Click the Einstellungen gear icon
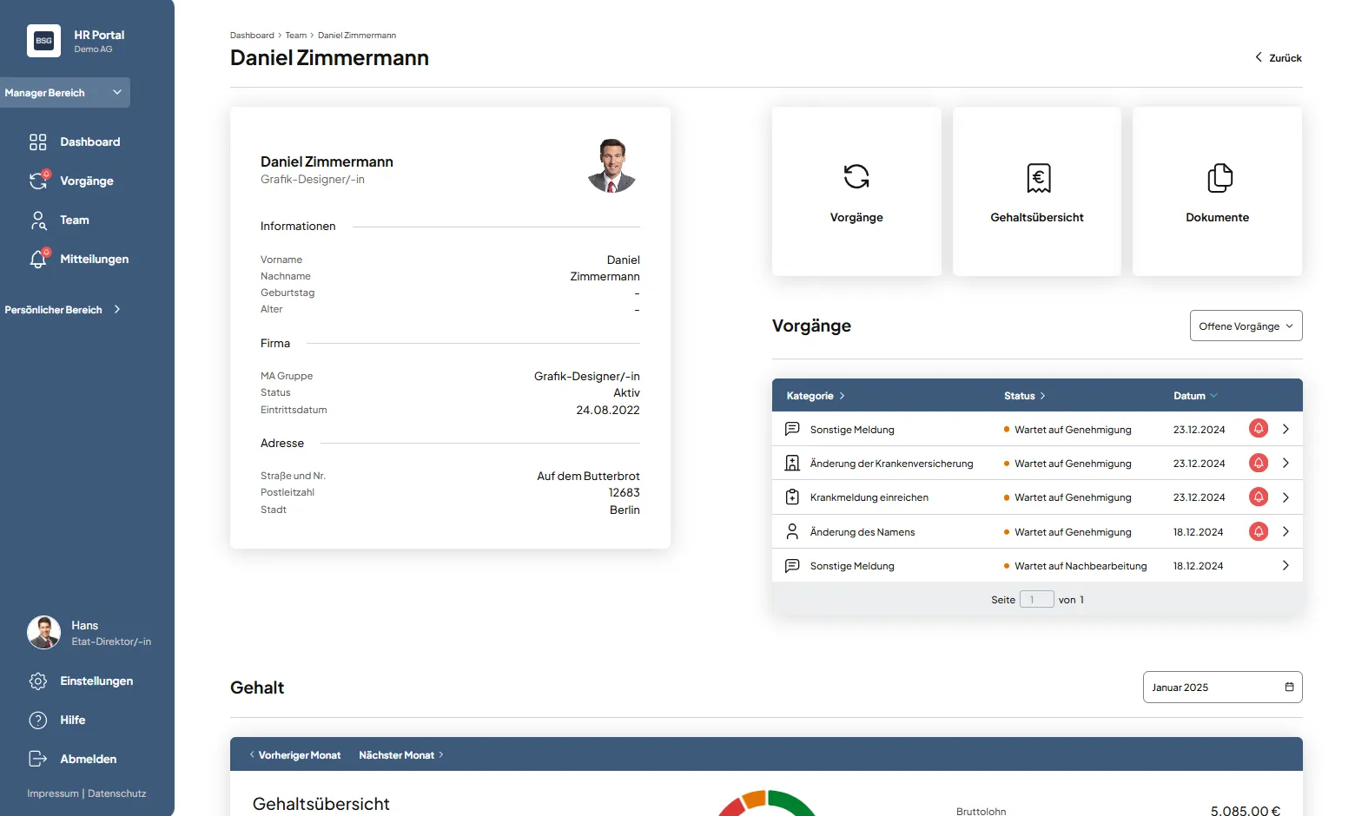Image resolution: width=1355 pixels, height=816 pixels. tap(38, 681)
